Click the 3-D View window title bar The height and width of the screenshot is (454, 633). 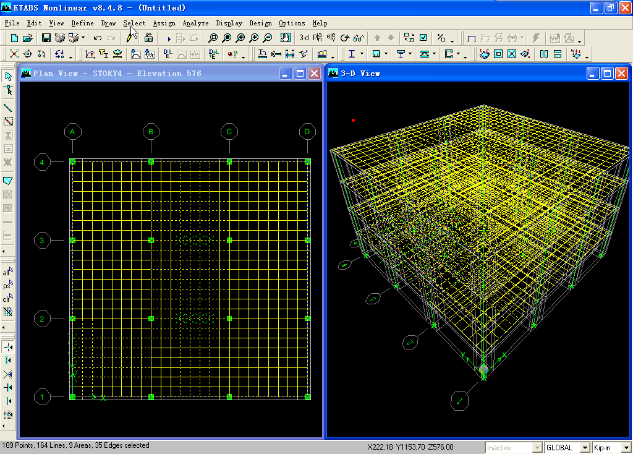point(478,73)
